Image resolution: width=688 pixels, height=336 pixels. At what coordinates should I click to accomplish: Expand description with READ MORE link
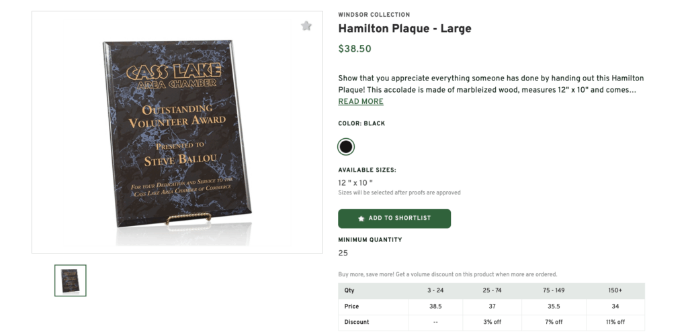tap(361, 102)
